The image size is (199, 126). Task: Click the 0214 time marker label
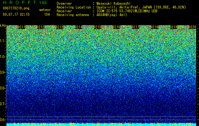point(78,27)
